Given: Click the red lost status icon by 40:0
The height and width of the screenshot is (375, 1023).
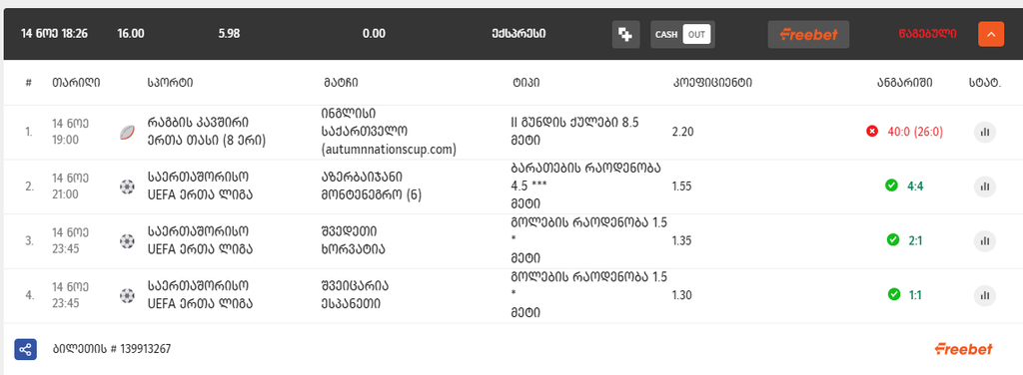Looking at the screenshot, I should [871, 132].
